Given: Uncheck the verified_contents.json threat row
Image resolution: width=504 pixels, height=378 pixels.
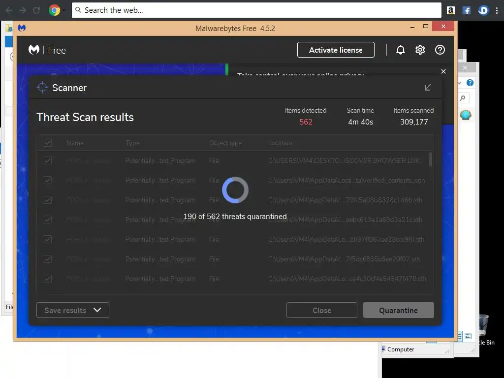Looking at the screenshot, I should point(48,180).
